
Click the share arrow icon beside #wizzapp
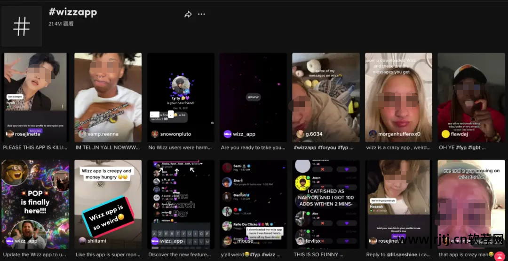click(188, 14)
